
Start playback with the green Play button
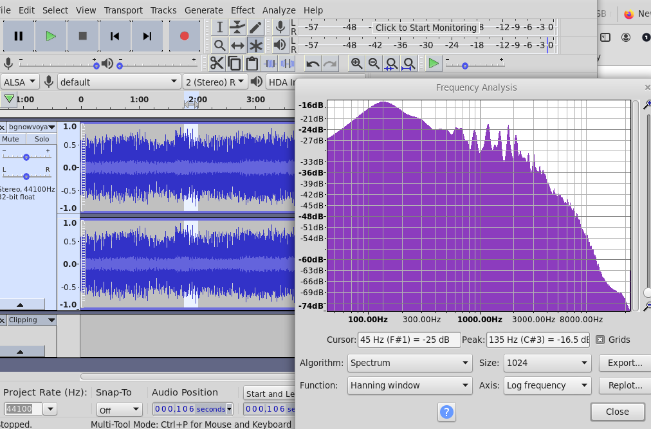tap(51, 36)
